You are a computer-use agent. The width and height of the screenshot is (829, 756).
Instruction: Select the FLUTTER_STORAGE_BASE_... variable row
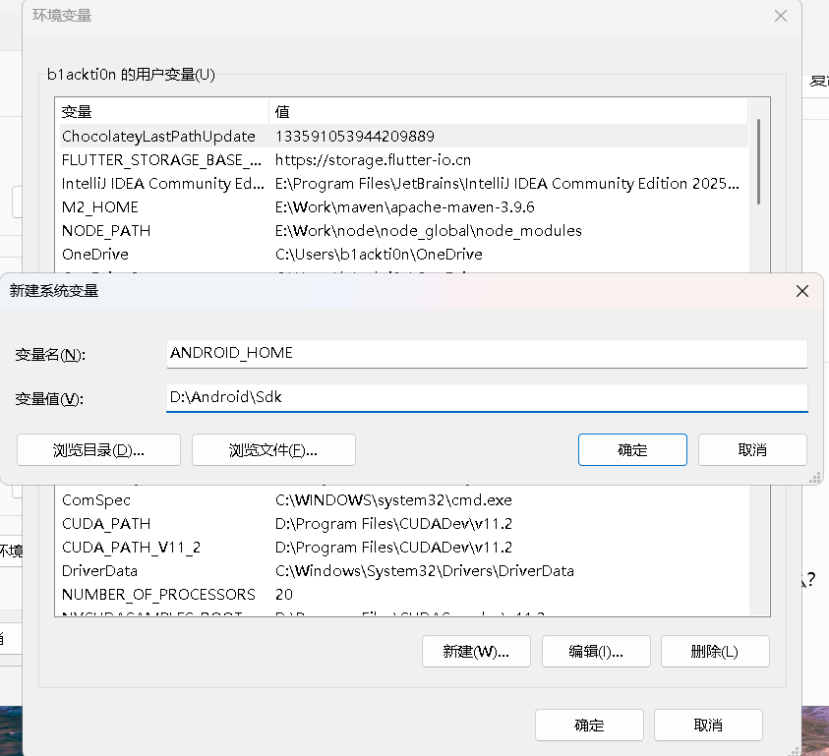[x=404, y=160]
